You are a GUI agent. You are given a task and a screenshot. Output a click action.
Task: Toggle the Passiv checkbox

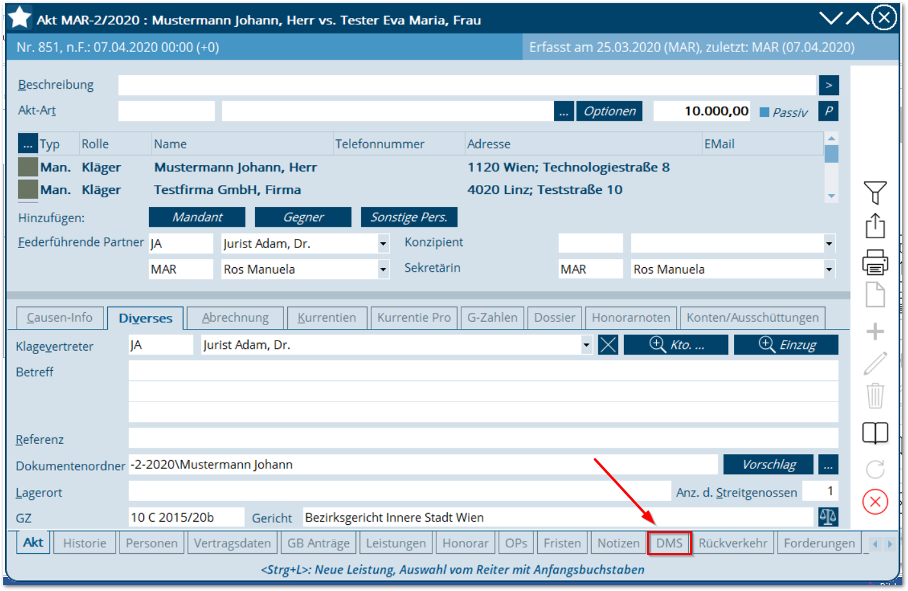[764, 112]
